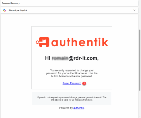
Task: Click the gray 'If you did not request' notice
Action: tap(72, 99)
